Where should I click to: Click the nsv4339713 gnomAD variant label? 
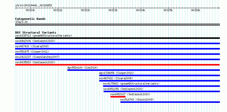tap(44, 36)
